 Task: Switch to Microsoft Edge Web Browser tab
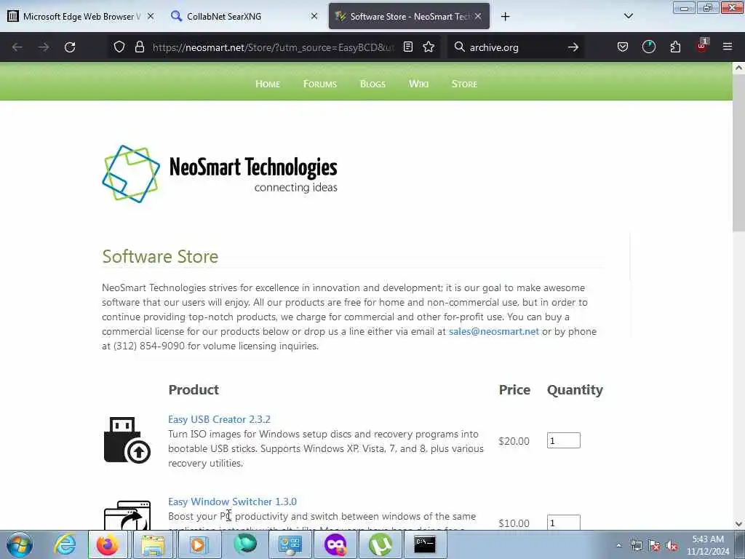pyautogui.click(x=81, y=16)
